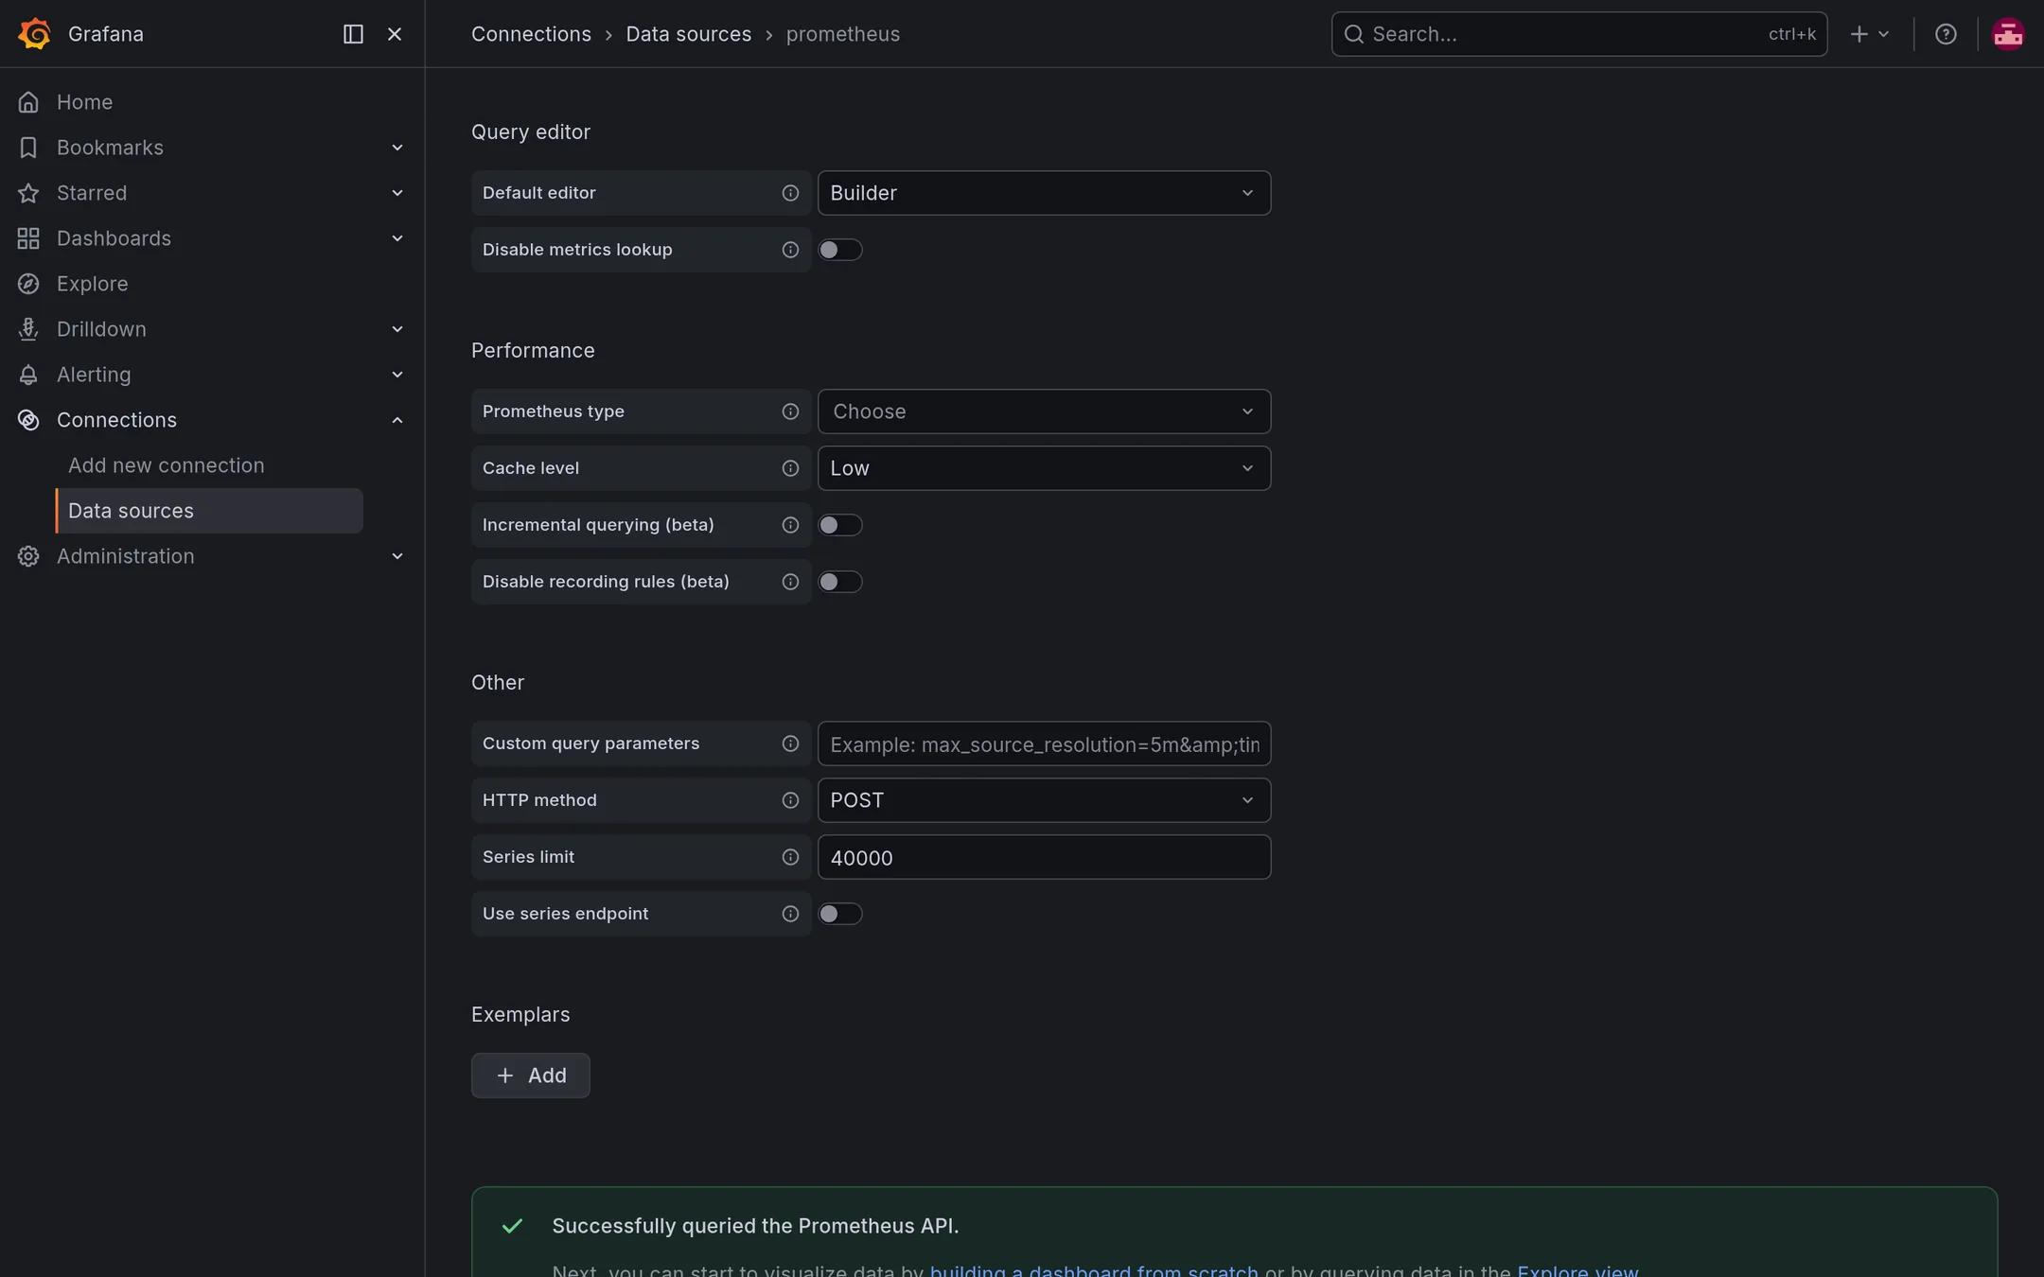Screen dimensions: 2044x1277
Task: Show info tooltip for Default editor
Action: tap(790, 193)
